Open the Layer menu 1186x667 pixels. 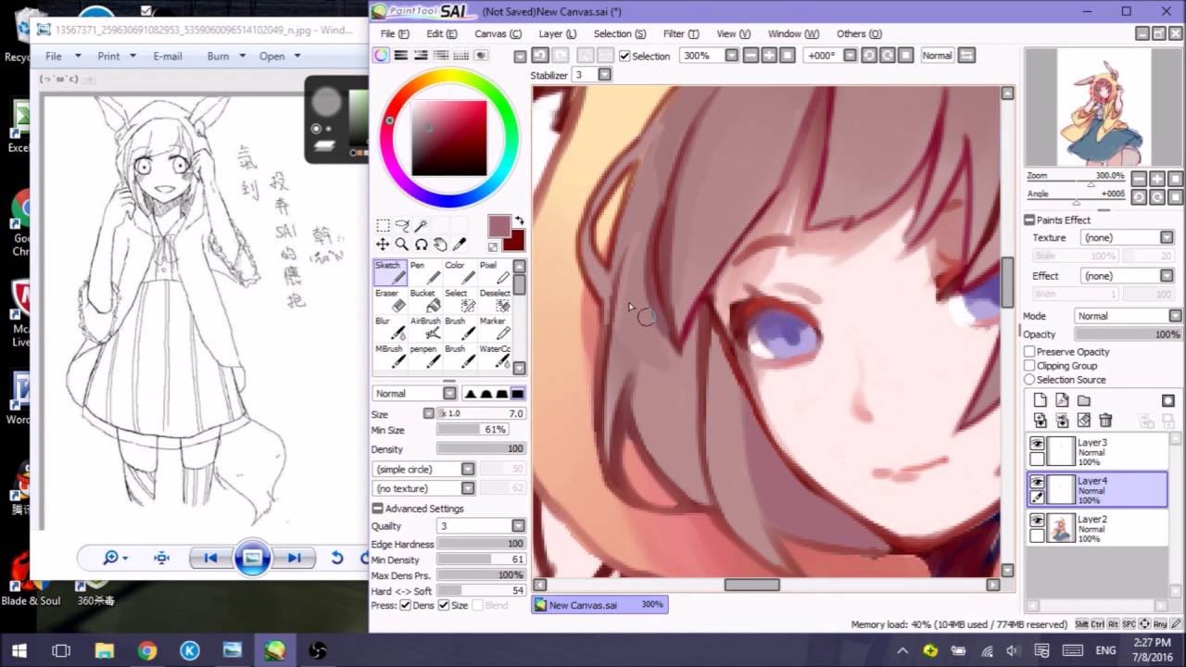(557, 34)
